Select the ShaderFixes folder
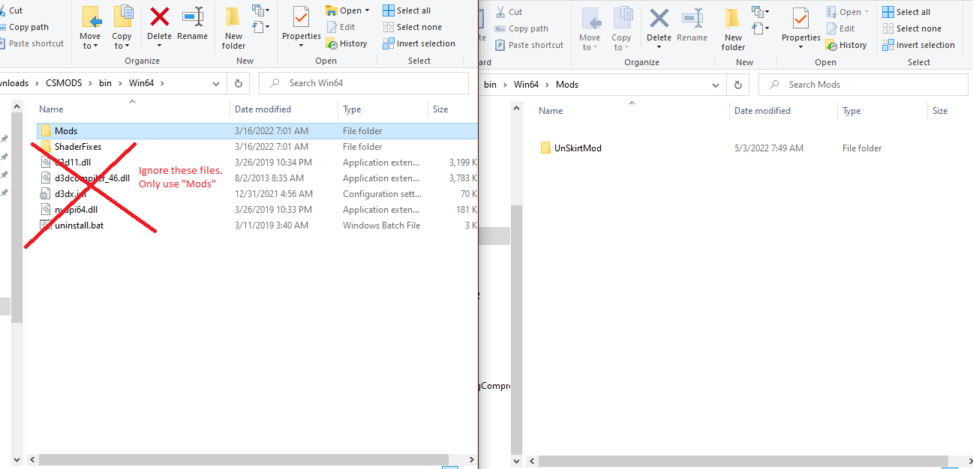The width and height of the screenshot is (973, 469). 77,147
